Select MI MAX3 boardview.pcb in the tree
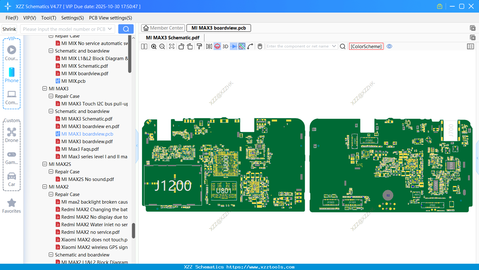The height and width of the screenshot is (270, 479). pos(87,134)
